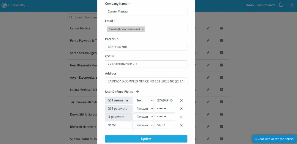Edit the Shree Sairam company
The image size is (297, 144).
point(208,53)
